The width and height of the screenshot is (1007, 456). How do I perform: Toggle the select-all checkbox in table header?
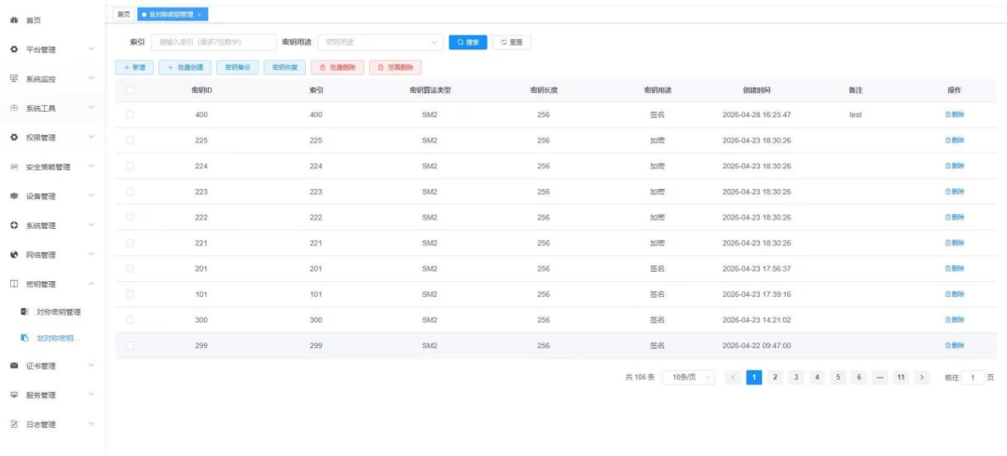(130, 90)
